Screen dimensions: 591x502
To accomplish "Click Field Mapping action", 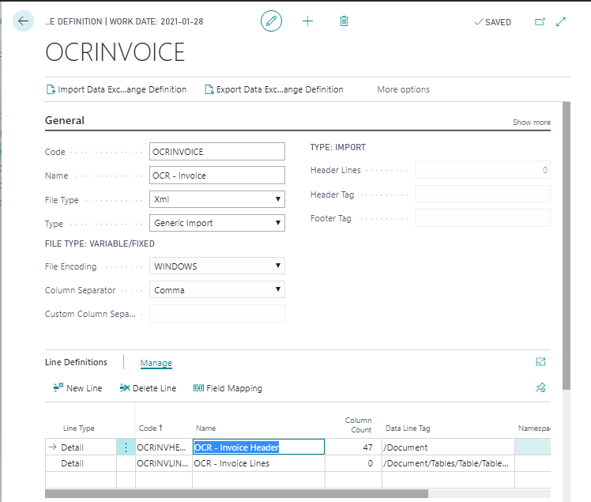I will (228, 388).
